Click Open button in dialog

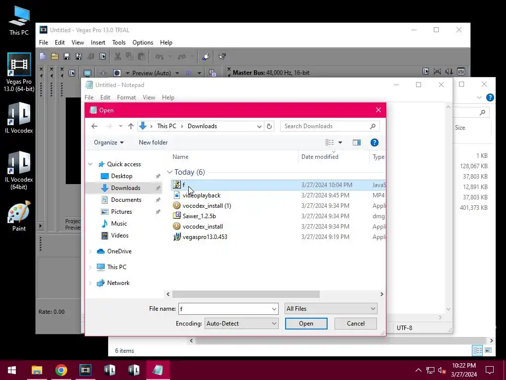pyautogui.click(x=306, y=324)
